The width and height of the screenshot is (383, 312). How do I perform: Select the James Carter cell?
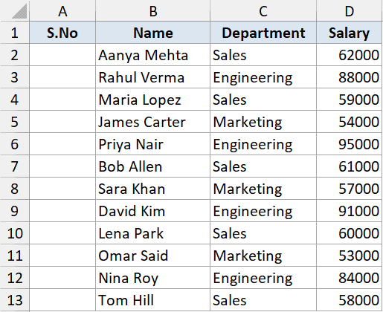point(152,122)
